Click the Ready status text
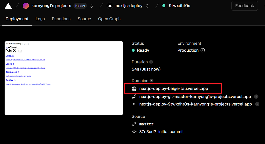This screenshot has width=265, height=144. (x=143, y=50)
